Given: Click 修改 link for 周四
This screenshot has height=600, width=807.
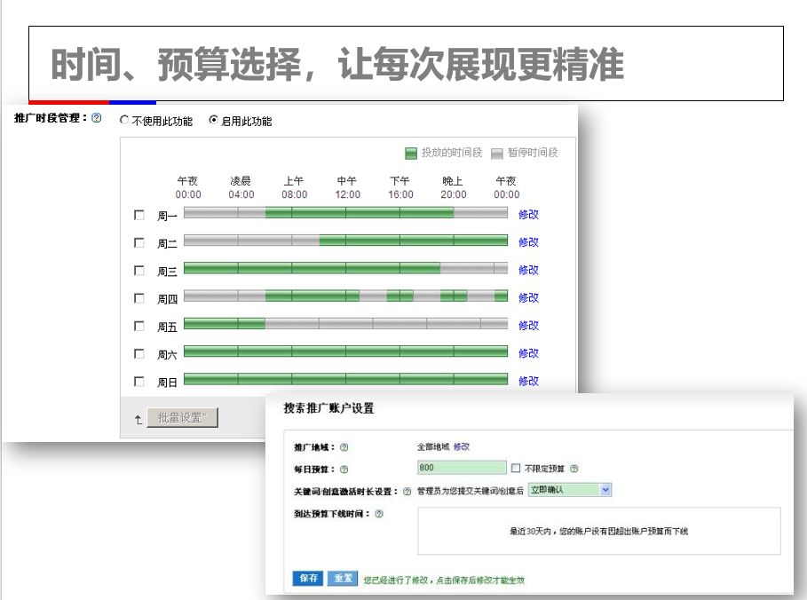Looking at the screenshot, I should point(528,298).
